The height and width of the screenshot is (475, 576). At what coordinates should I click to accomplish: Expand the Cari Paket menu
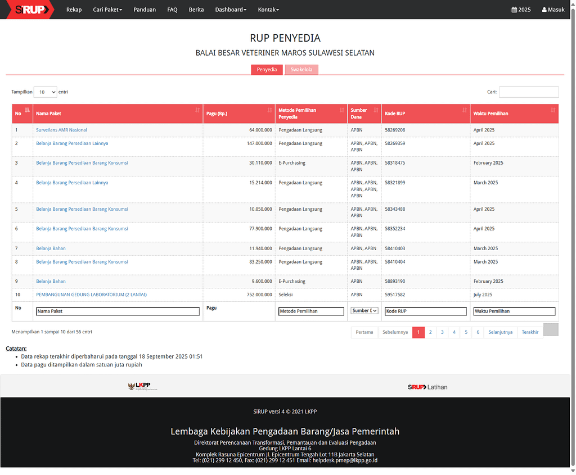[x=107, y=10]
